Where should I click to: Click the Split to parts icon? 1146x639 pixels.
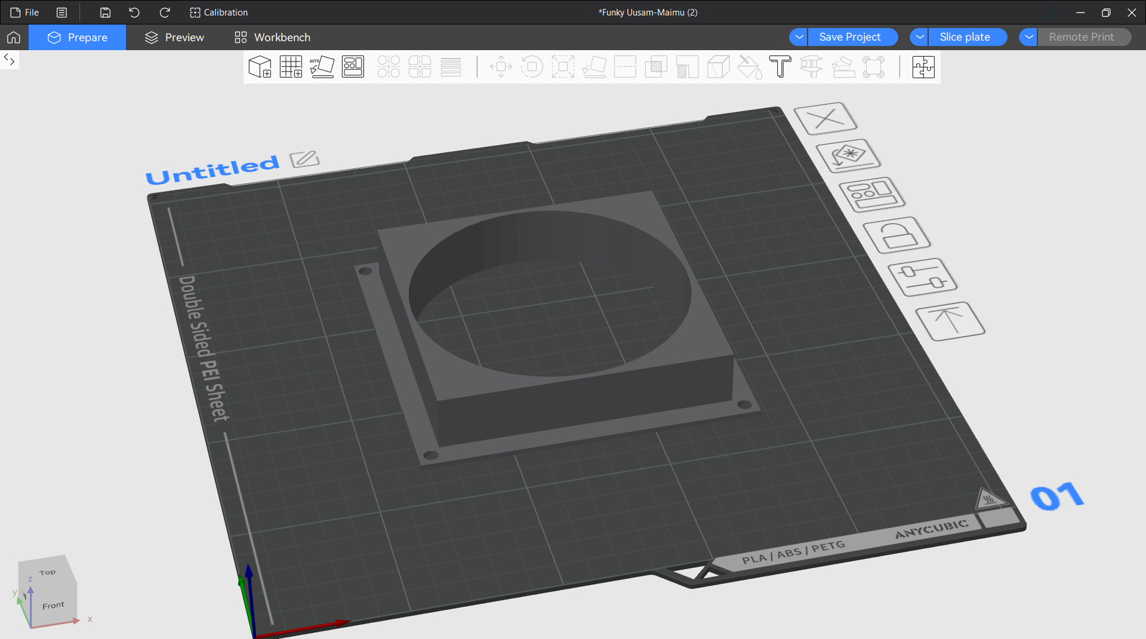tap(420, 67)
